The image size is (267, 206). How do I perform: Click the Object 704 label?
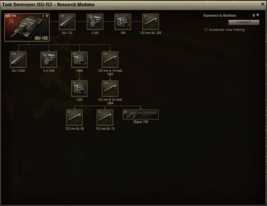[x=141, y=122]
